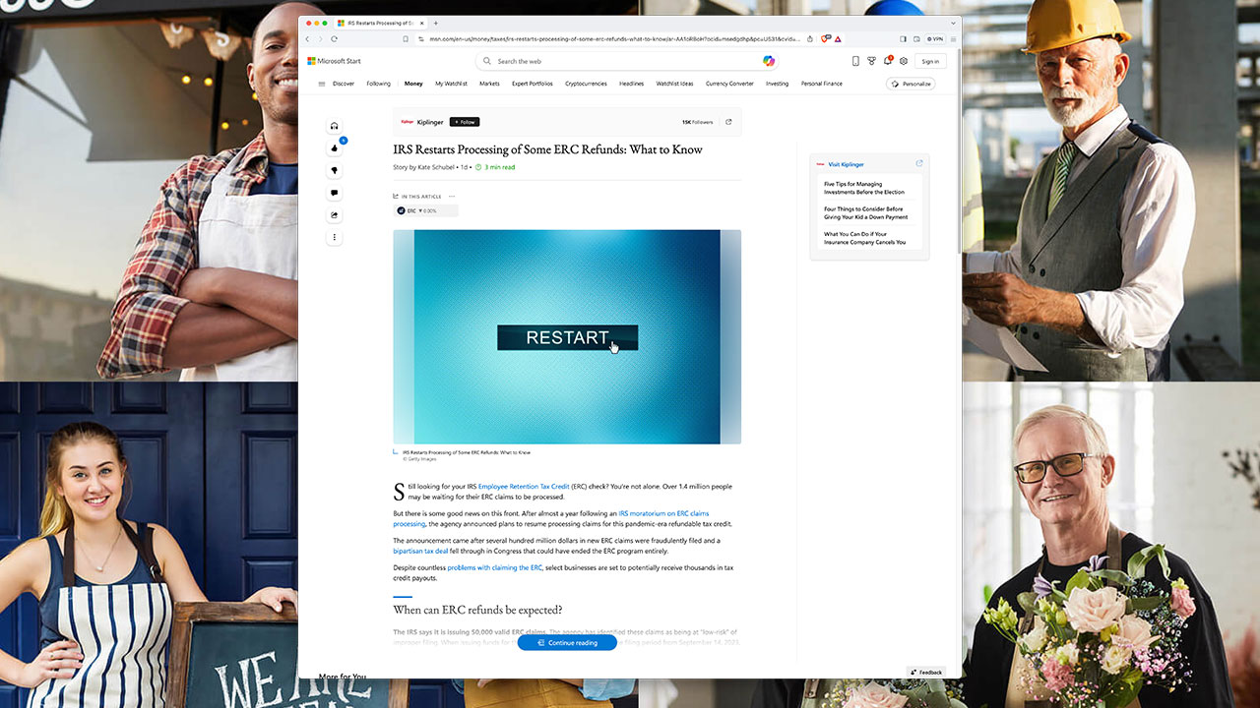The image size is (1260, 708).
Task: Go to Cryptocurrencies section
Action: click(x=586, y=84)
